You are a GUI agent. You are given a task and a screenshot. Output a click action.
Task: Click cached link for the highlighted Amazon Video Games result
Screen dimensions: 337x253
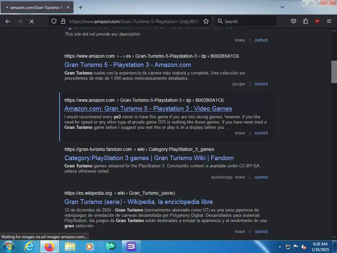tap(261, 133)
